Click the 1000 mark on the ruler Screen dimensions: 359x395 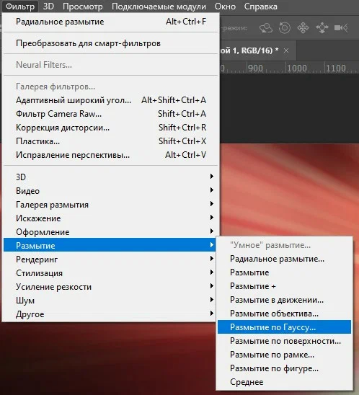(x=297, y=68)
